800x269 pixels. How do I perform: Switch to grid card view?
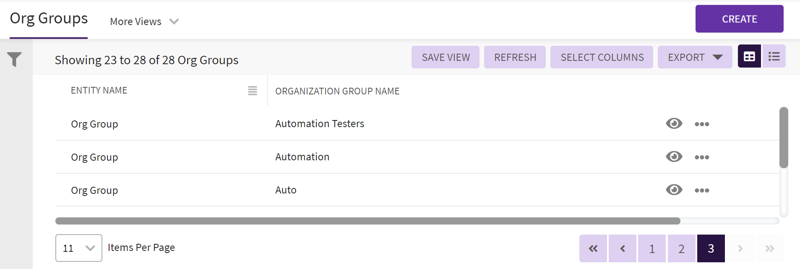coord(749,57)
